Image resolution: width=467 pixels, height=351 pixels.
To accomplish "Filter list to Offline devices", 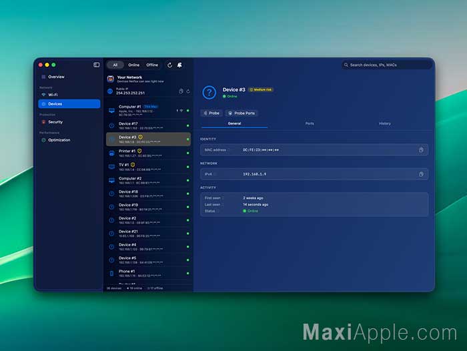I will [x=152, y=65].
